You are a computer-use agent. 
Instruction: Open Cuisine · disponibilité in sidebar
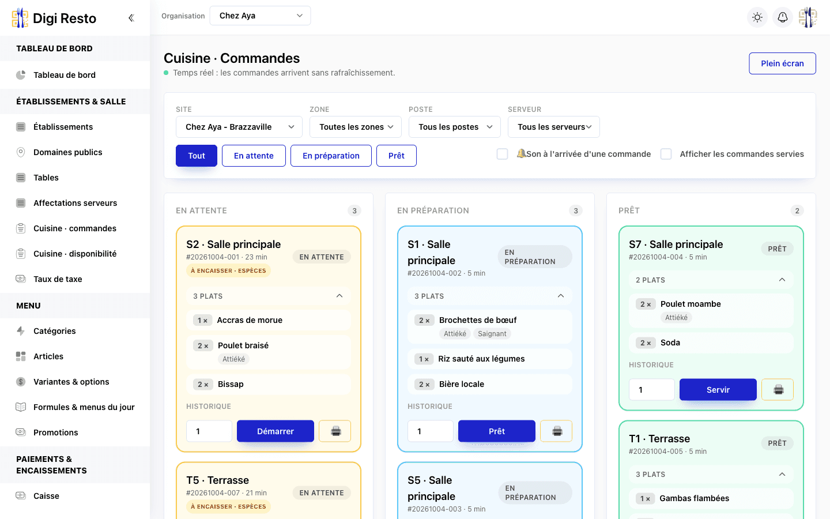[x=75, y=254]
